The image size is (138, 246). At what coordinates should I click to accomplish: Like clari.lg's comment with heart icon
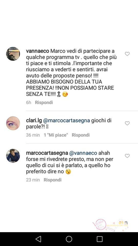(127, 123)
